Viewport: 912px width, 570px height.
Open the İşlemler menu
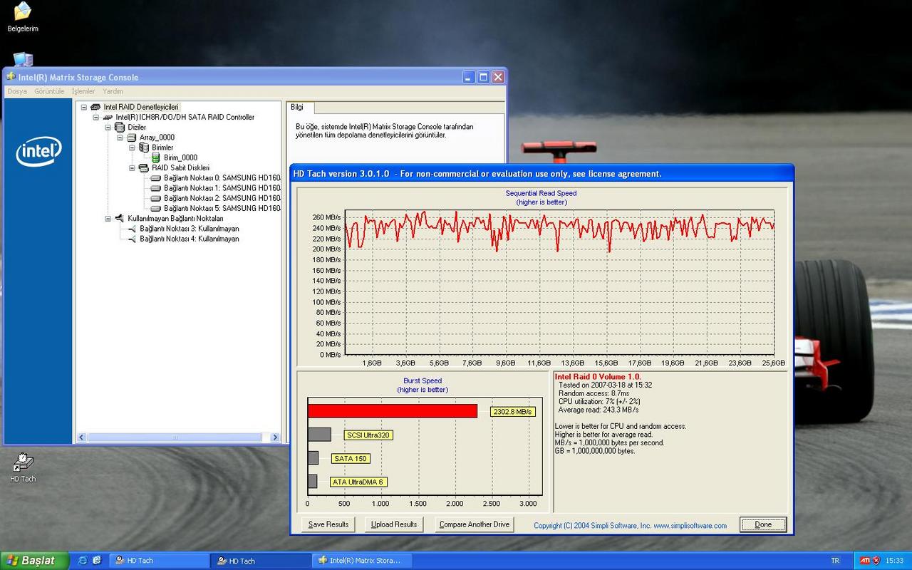[x=83, y=91]
